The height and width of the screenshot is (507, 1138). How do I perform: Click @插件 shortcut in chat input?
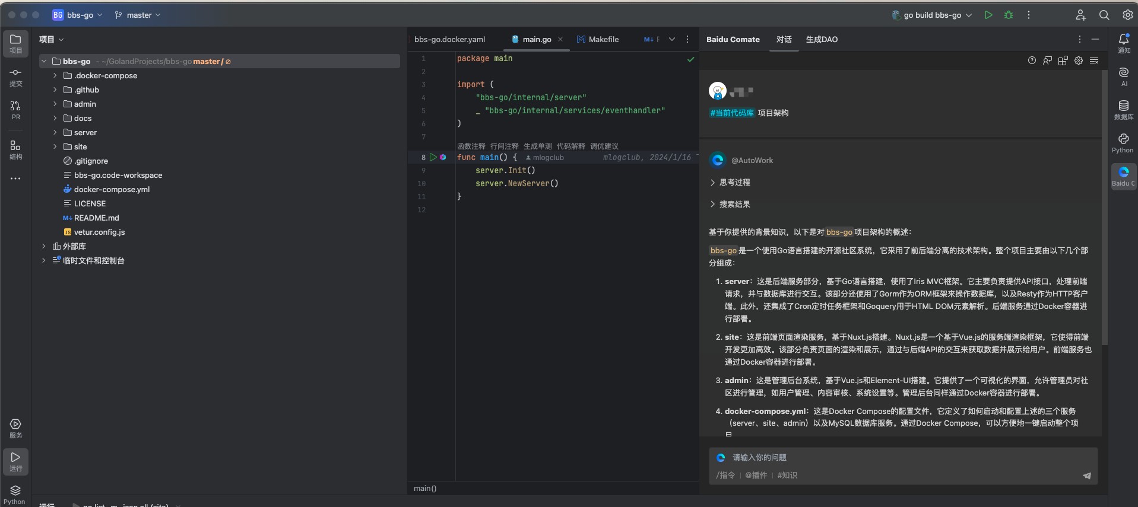756,475
